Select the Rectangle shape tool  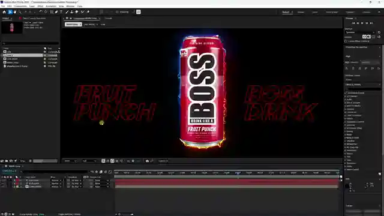tap(52, 12)
